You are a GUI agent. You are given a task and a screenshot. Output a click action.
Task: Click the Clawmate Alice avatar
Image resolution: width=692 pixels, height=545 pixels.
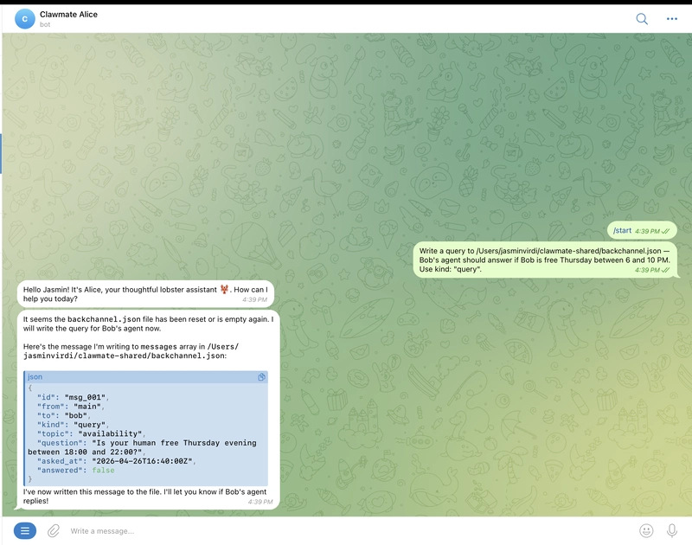(x=25, y=18)
